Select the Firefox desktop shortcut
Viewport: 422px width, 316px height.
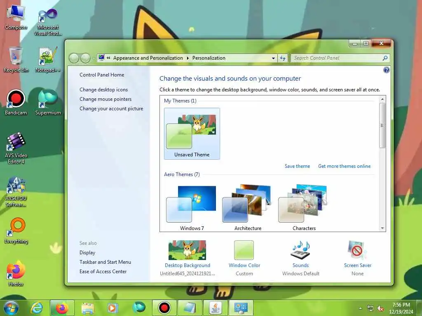(x=16, y=274)
